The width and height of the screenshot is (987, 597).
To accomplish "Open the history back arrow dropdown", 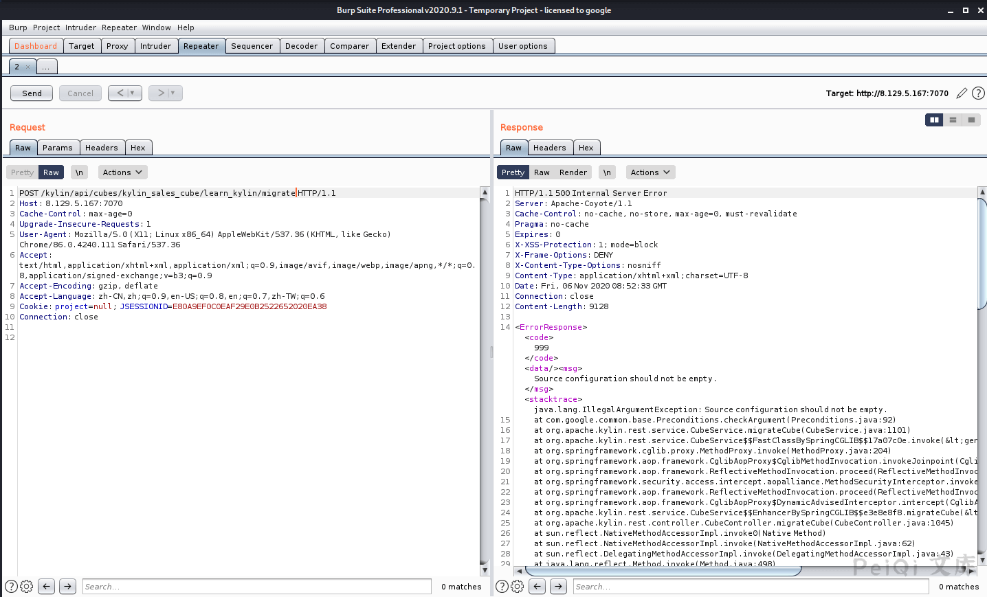I will coord(132,93).
